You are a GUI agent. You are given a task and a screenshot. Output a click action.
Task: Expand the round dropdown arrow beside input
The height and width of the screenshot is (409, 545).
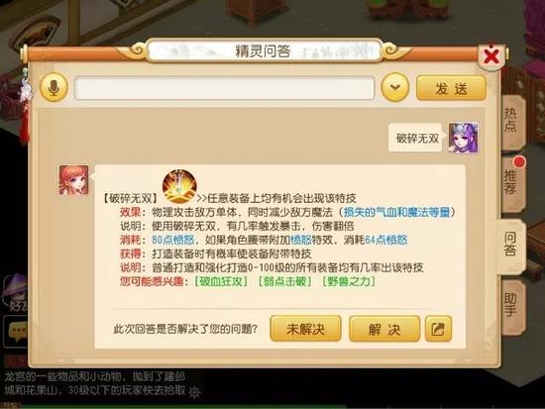click(394, 87)
